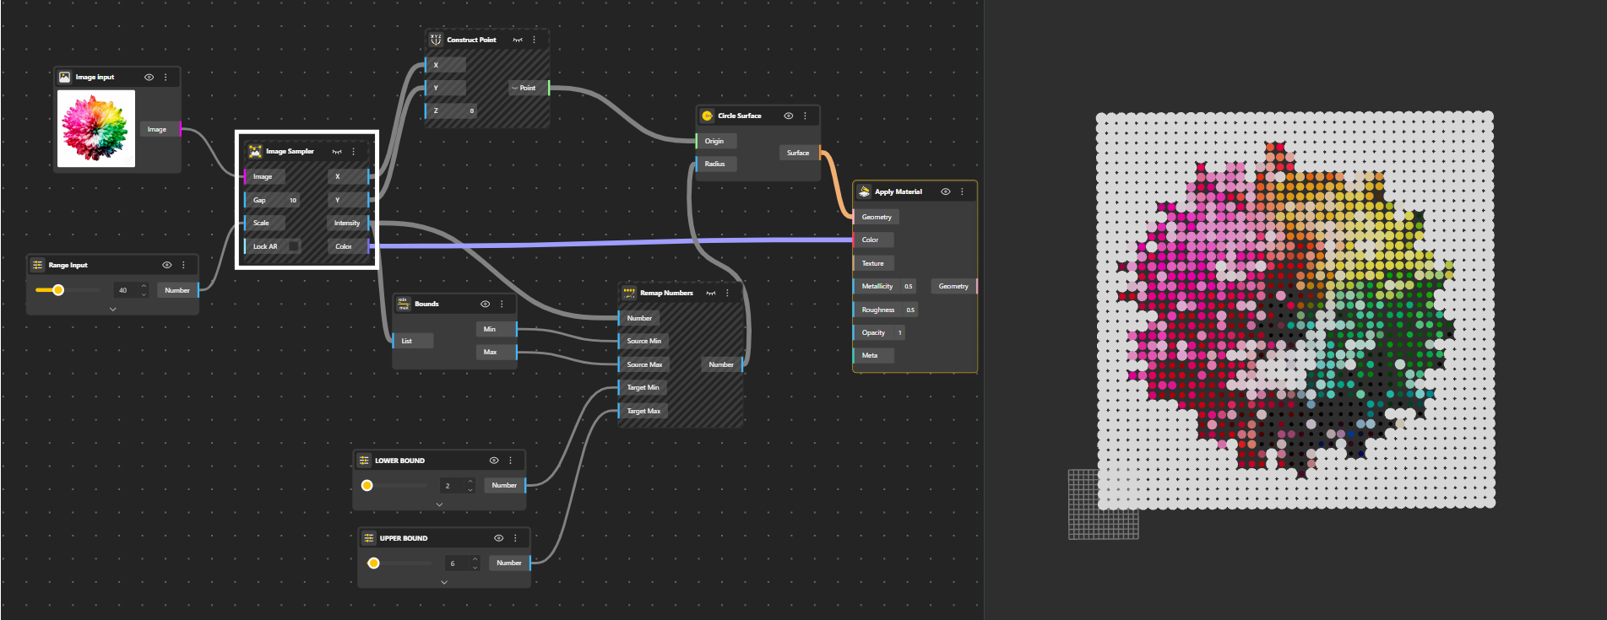Viewport: 1607px width, 620px height.
Task: Expand the Range Input node settings chevron
Action: pos(112,310)
